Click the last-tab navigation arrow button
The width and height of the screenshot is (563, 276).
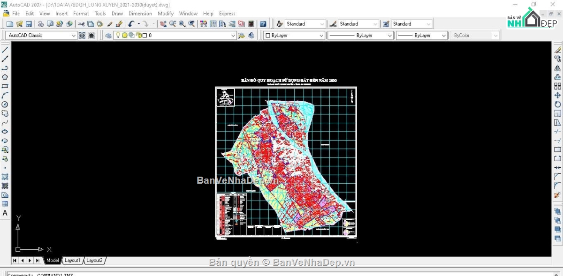(x=38, y=261)
